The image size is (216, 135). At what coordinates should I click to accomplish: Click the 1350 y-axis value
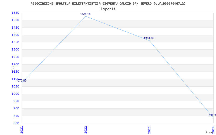(15, 42)
